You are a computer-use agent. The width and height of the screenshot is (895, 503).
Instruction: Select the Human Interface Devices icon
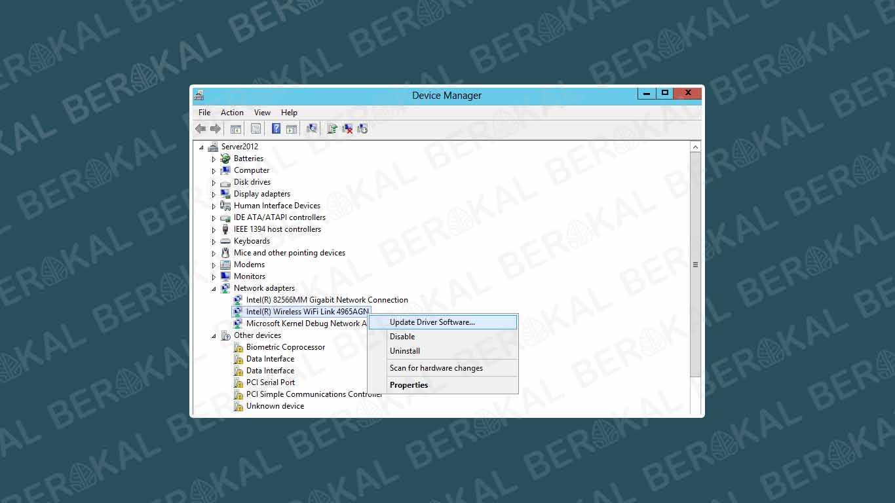225,206
